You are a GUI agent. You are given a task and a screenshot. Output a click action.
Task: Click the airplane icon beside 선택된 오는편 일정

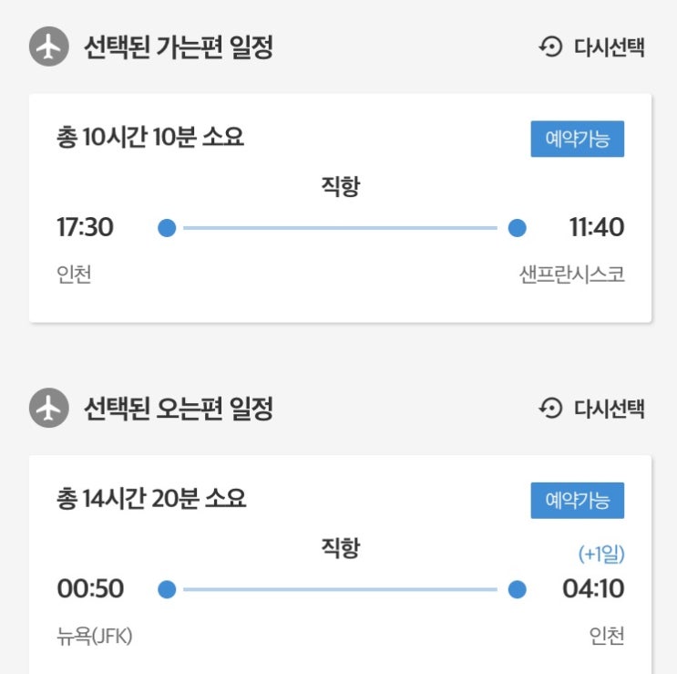pyautogui.click(x=49, y=409)
